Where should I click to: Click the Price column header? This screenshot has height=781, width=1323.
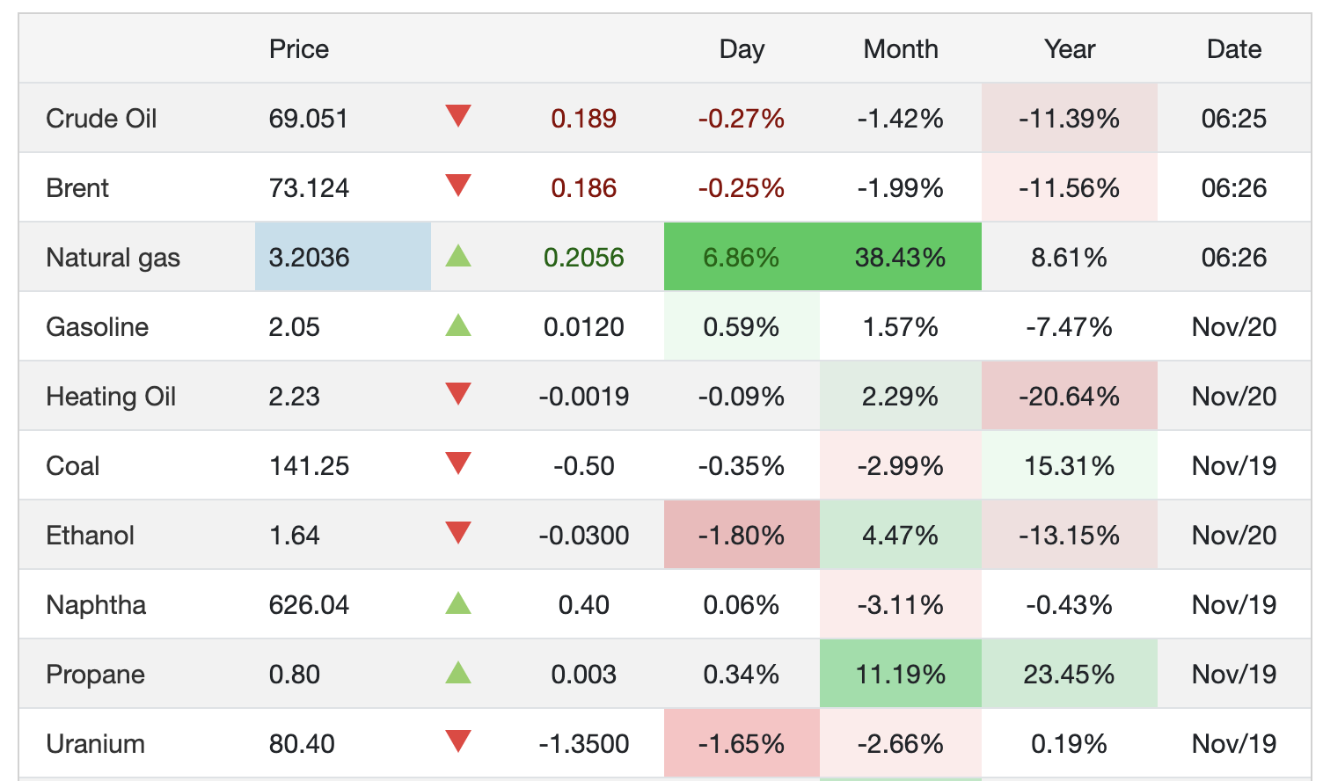(299, 49)
